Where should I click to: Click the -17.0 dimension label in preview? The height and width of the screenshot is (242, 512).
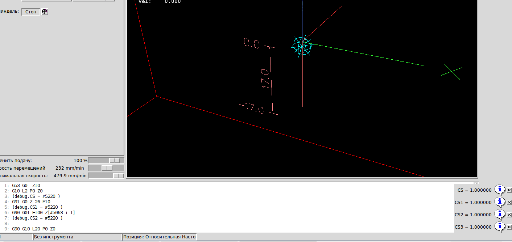[x=252, y=108]
